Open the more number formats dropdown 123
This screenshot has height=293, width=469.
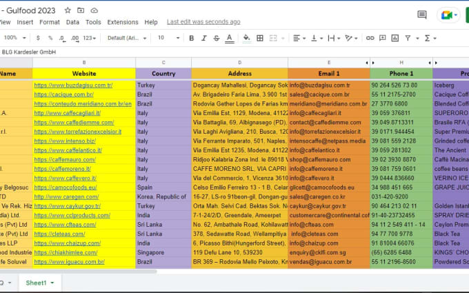pos(90,38)
